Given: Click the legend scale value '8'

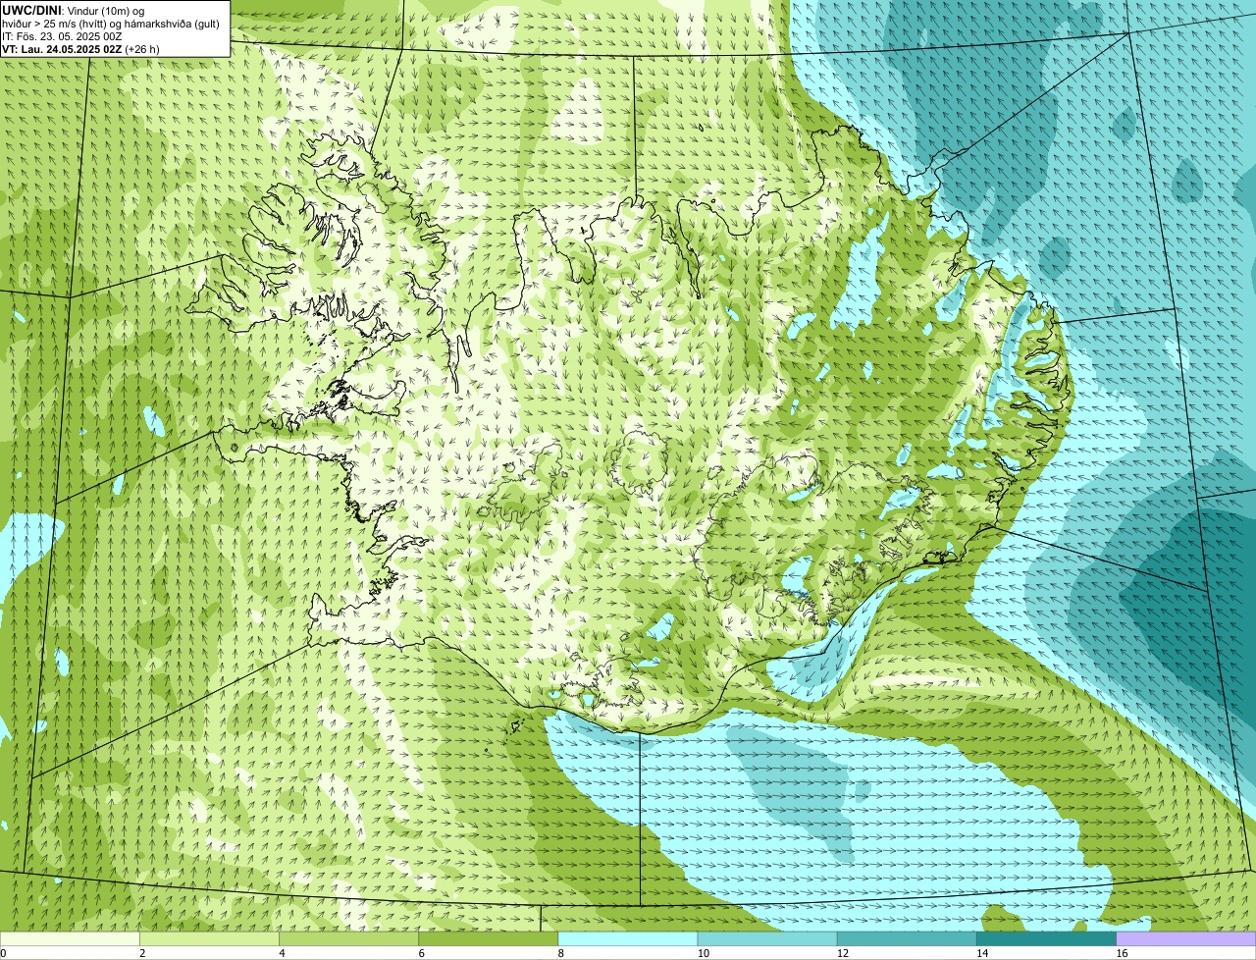Looking at the screenshot, I should point(561,953).
